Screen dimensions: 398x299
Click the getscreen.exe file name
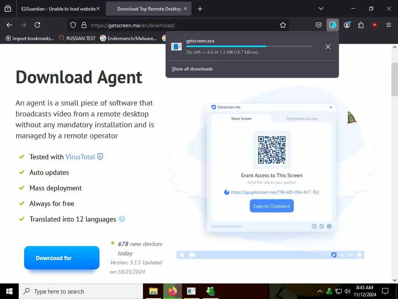(200, 41)
